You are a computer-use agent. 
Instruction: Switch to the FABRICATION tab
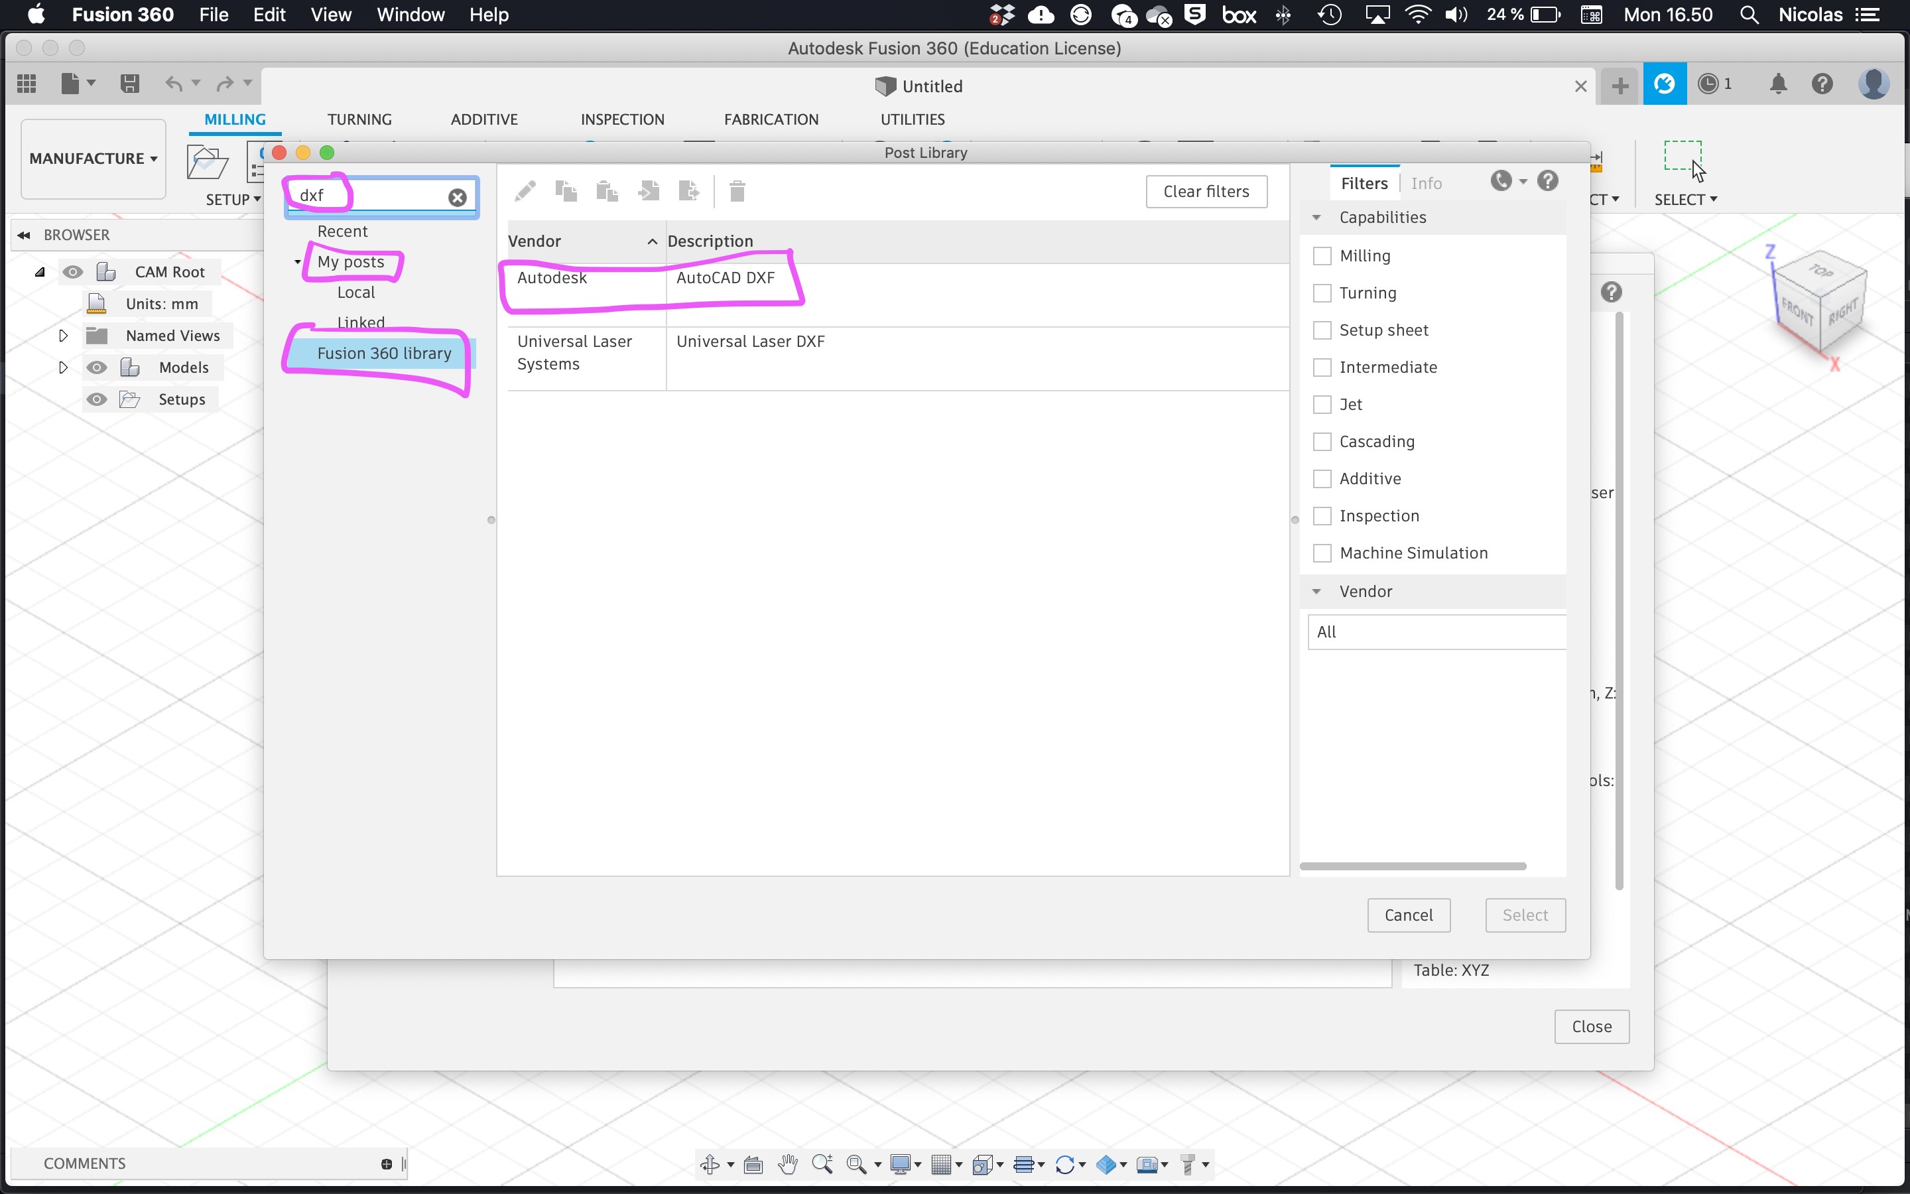coord(771,119)
